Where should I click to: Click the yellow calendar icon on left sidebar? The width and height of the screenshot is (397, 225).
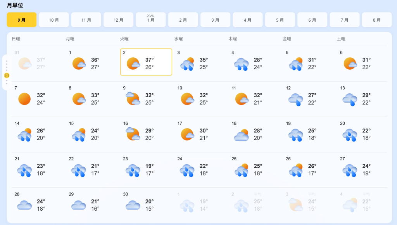(x=7, y=76)
